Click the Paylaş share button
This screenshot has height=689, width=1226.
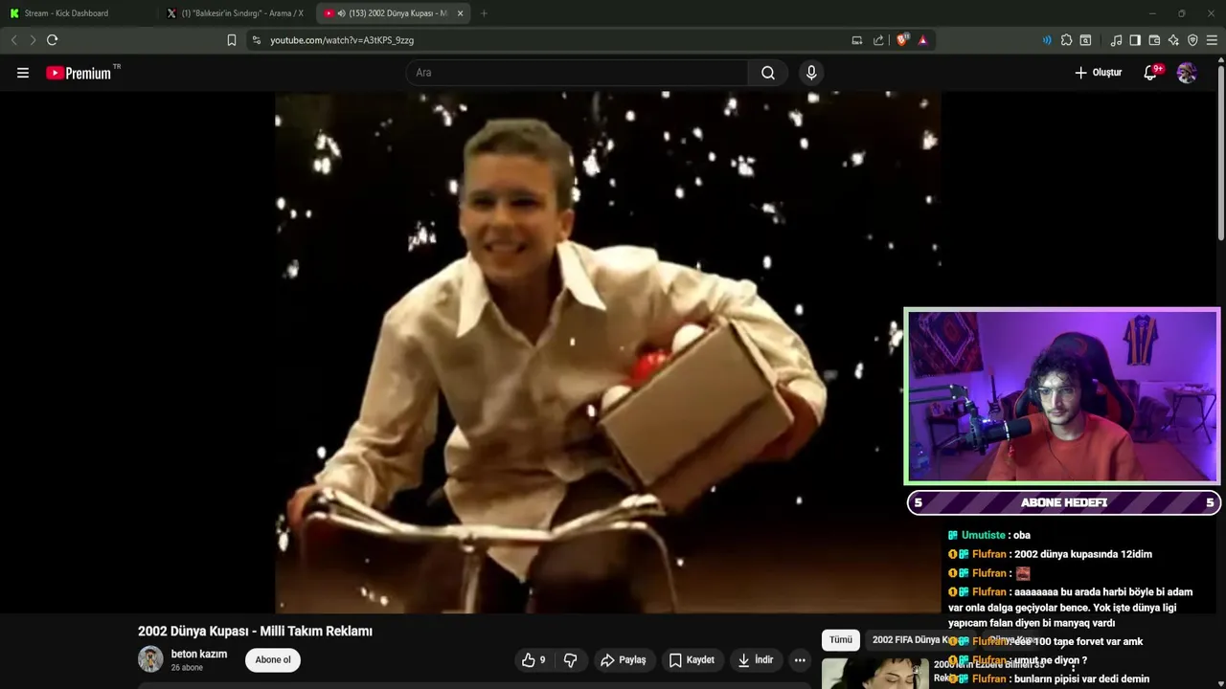[x=624, y=660]
